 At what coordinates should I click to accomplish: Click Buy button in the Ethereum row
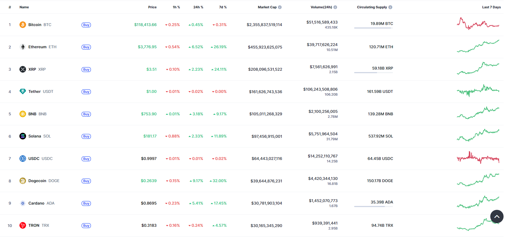(x=86, y=47)
